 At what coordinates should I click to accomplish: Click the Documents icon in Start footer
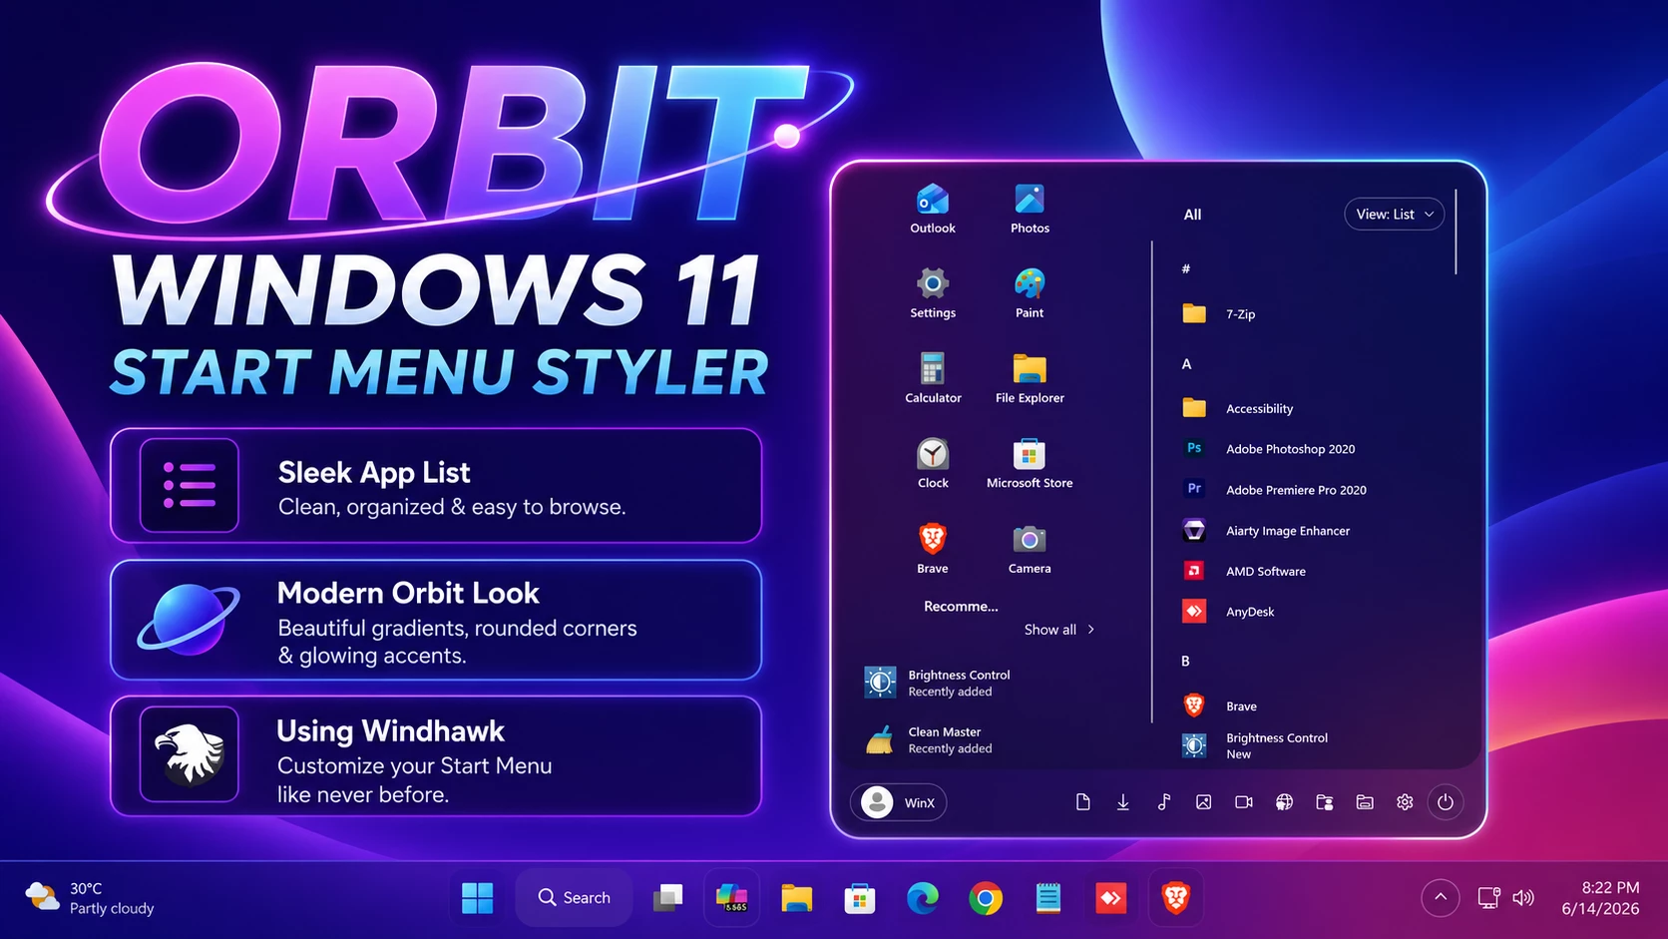[x=1082, y=802]
